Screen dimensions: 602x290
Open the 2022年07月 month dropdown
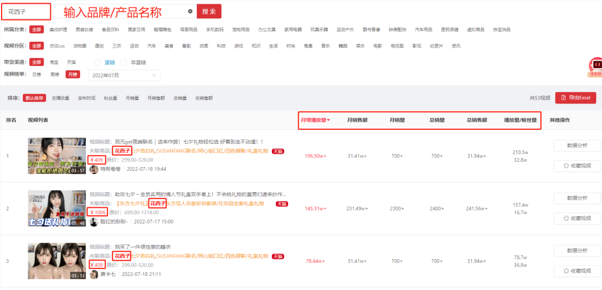(x=124, y=75)
